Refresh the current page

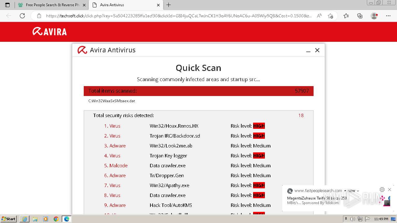pos(22,16)
